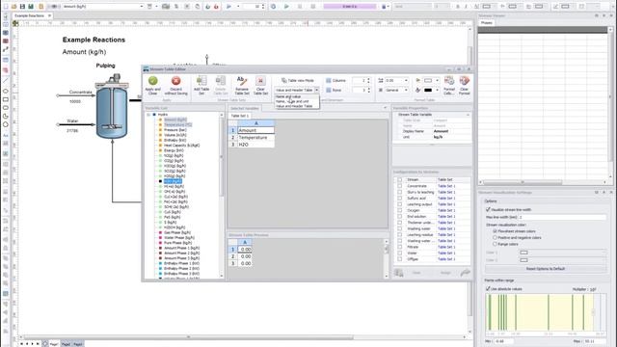
Task: Click the black fill color swatch
Action: pyautogui.click(x=428, y=90)
